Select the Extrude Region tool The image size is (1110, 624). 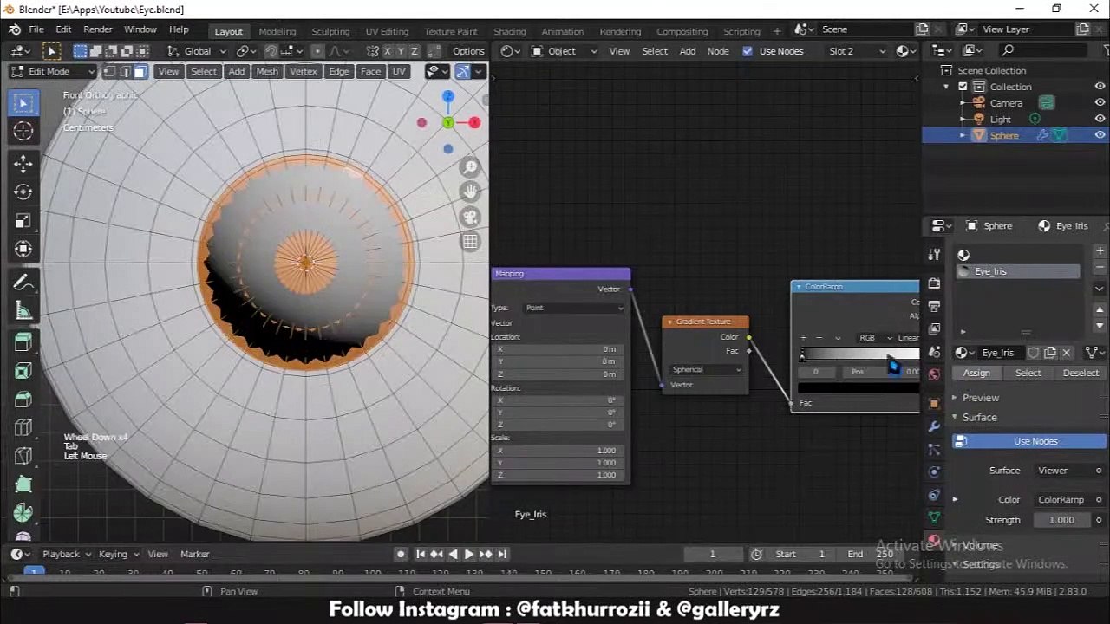pos(23,342)
